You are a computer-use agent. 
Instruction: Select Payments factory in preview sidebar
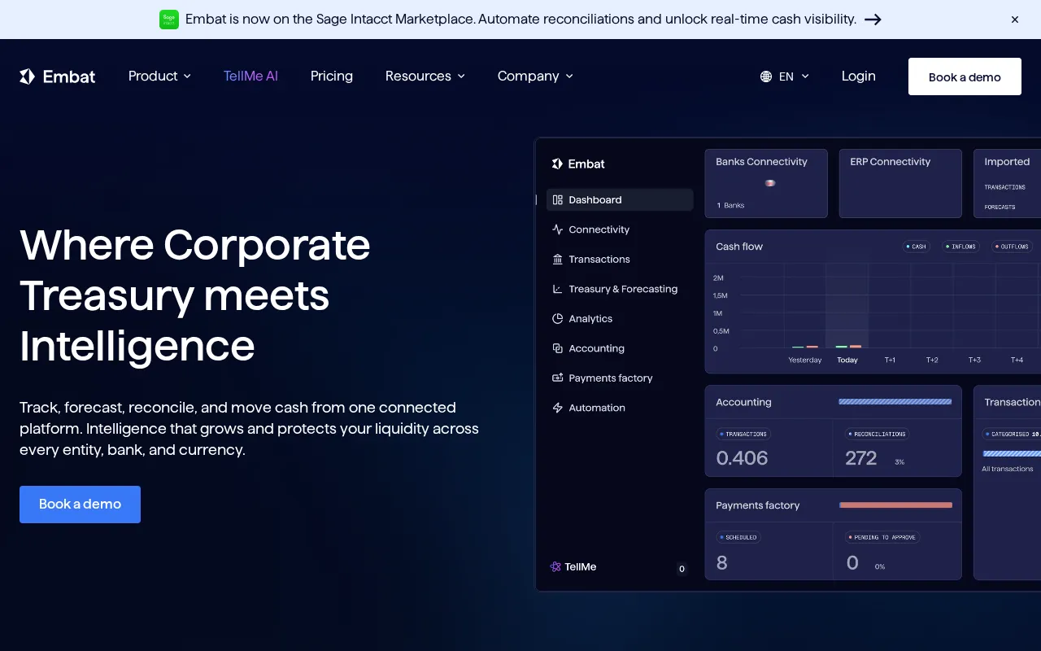pyautogui.click(x=620, y=378)
